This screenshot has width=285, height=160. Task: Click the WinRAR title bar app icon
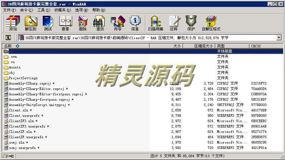tap(4, 4)
